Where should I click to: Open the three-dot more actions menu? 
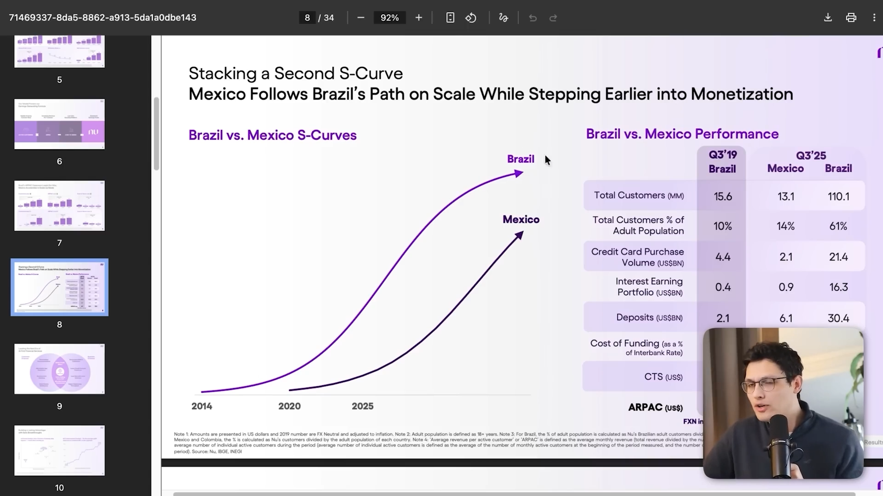(x=874, y=17)
